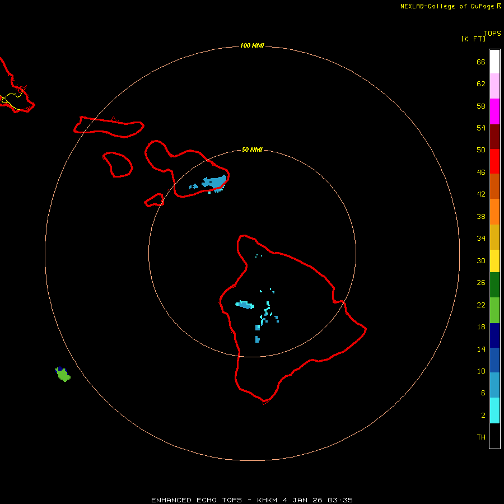504x504 pixels.
Task: Select the "26" legend value
Action: 481,283
